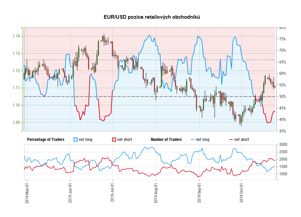Click the 2019-Jul-01 date label
This screenshot has height=217, width=301.
coord(112,193)
